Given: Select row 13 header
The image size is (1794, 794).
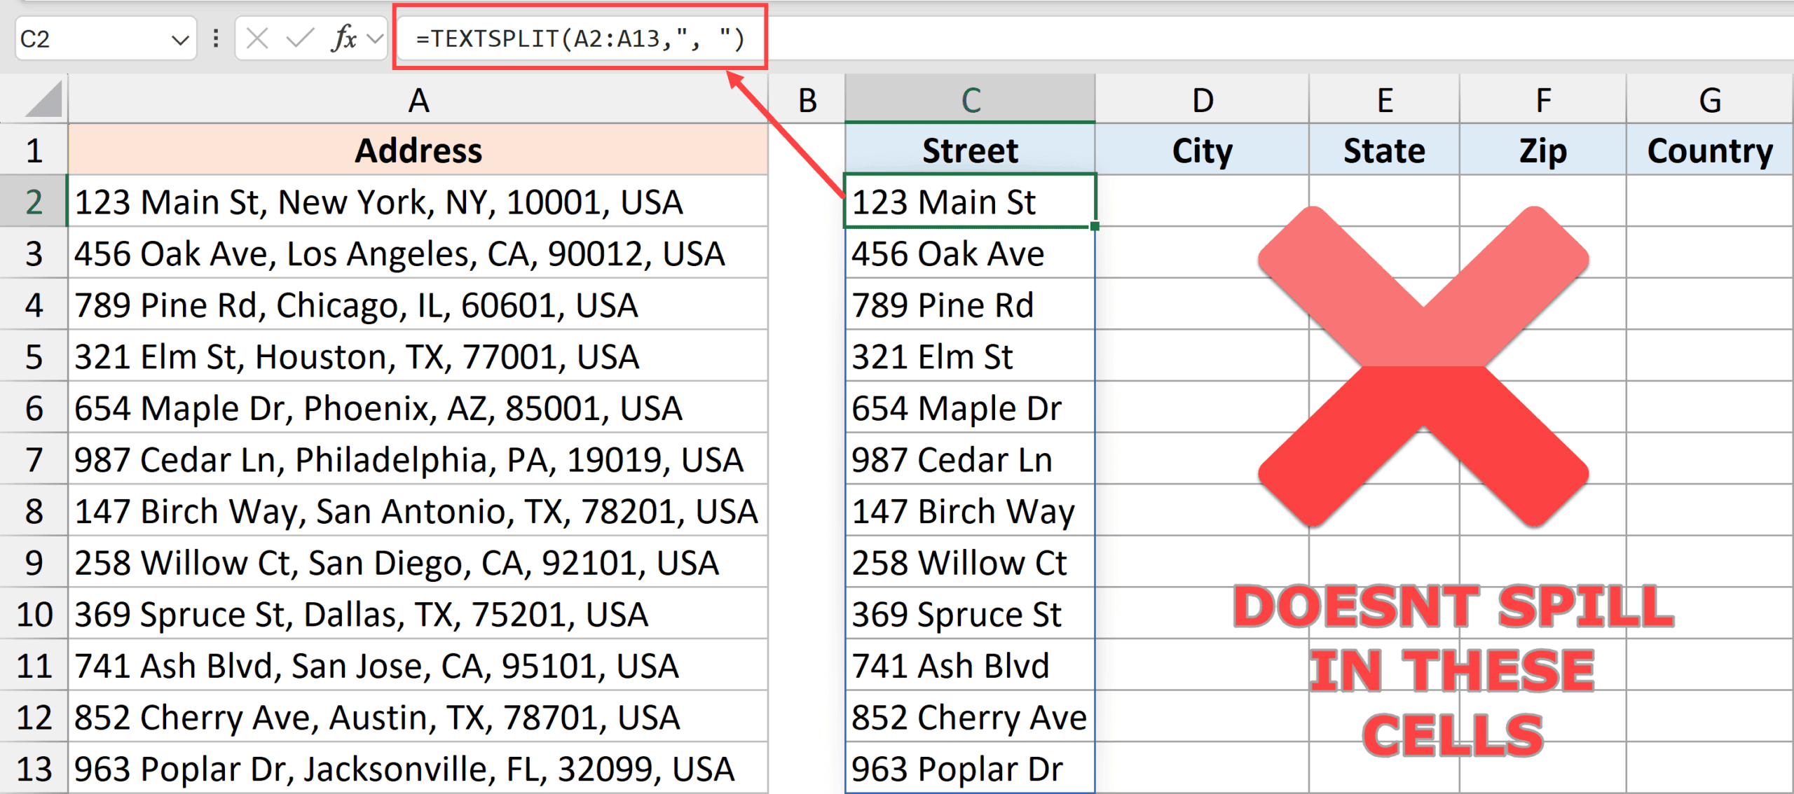Looking at the screenshot, I should [x=34, y=769].
